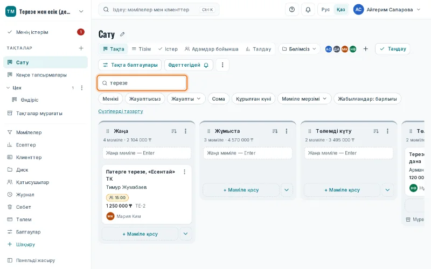This screenshot has height=269, width=431.
Task: Open Төлемді күту column three-dot menu
Action: point(387,131)
